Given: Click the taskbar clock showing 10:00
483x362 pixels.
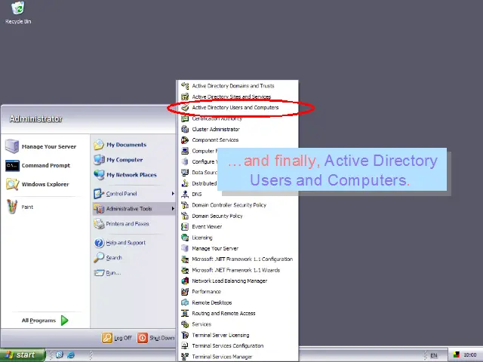Looking at the screenshot, I should (x=469, y=355).
